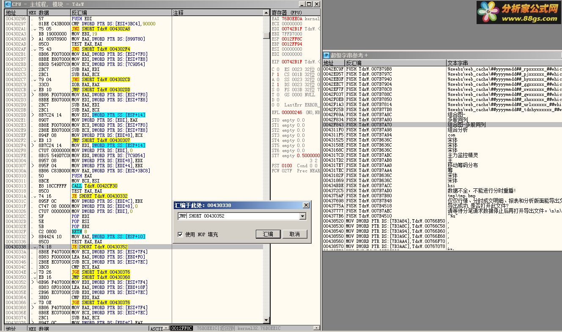The height and width of the screenshot is (332, 562).
Task: Click the string reference window's P icon
Action: pyautogui.click(x=326, y=55)
